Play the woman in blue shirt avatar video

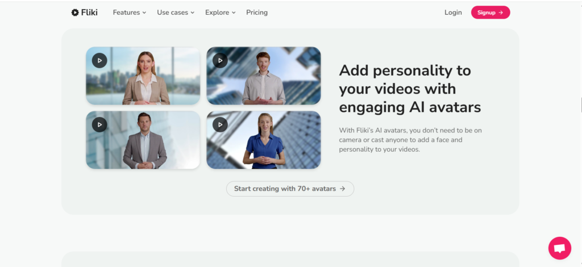click(x=220, y=124)
